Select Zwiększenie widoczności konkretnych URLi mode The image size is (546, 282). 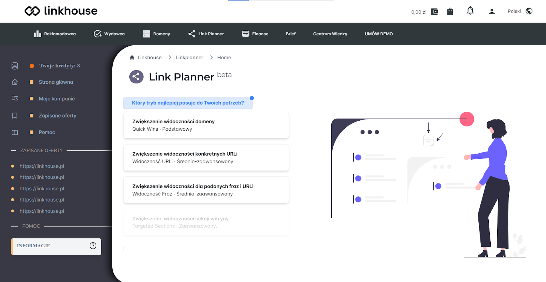click(x=206, y=158)
